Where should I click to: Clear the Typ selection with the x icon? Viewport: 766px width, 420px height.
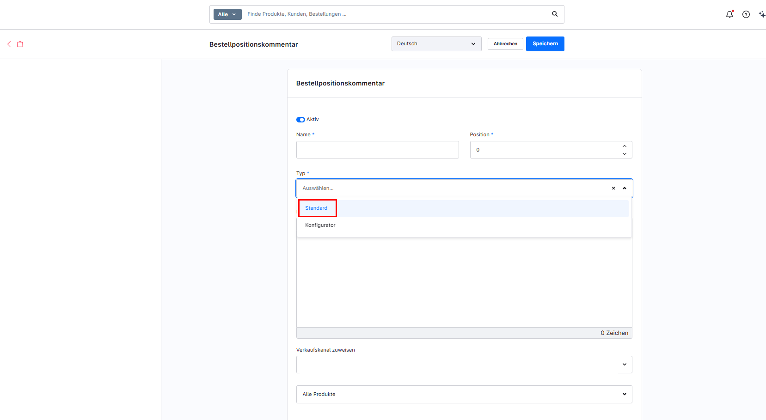(613, 188)
